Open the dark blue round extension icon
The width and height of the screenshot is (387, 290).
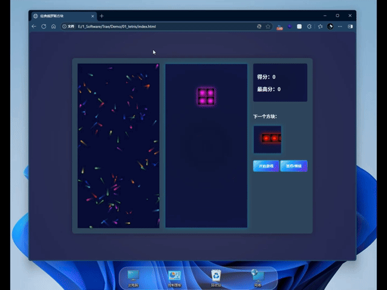click(290, 26)
